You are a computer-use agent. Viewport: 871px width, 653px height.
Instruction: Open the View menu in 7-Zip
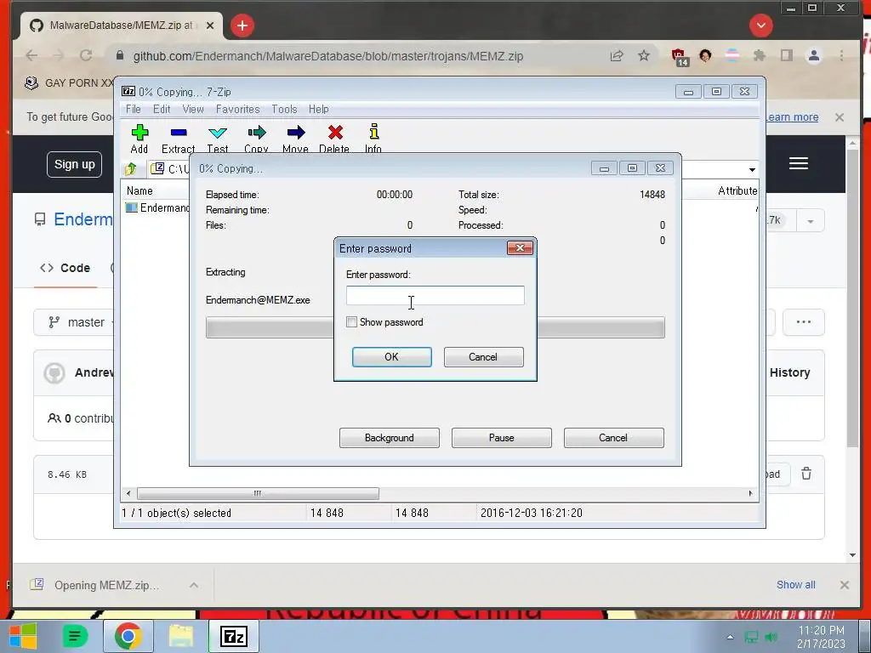193,110
